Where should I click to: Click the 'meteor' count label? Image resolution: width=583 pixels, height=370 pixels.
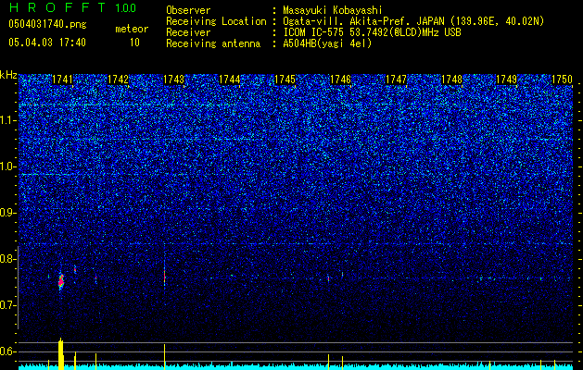coord(132,29)
